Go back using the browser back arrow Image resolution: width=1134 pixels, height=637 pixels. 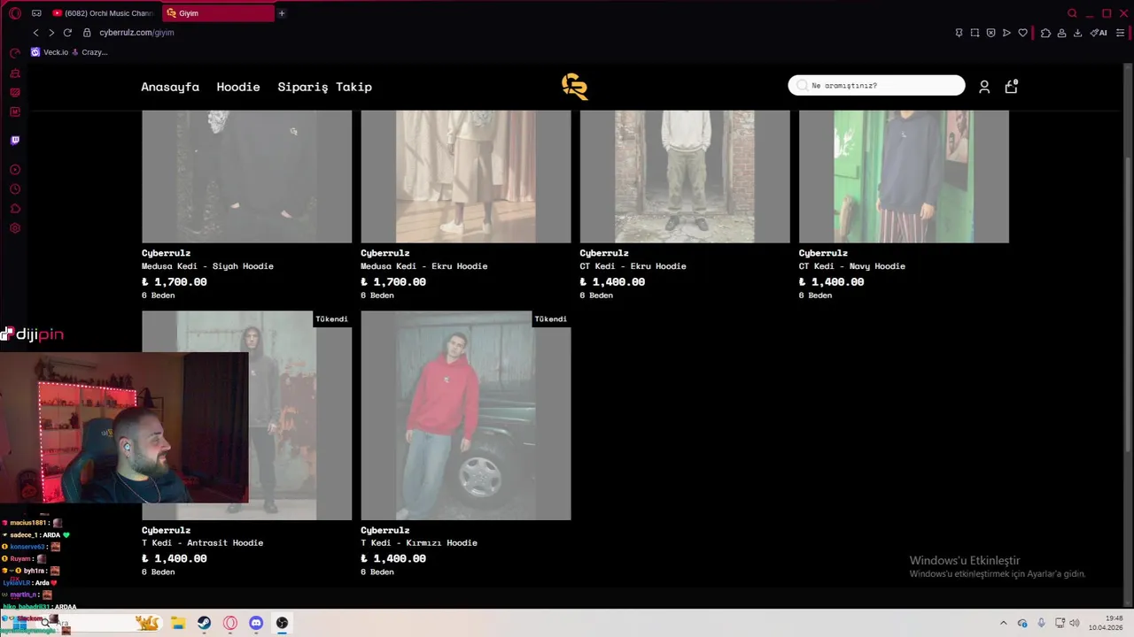click(35, 33)
